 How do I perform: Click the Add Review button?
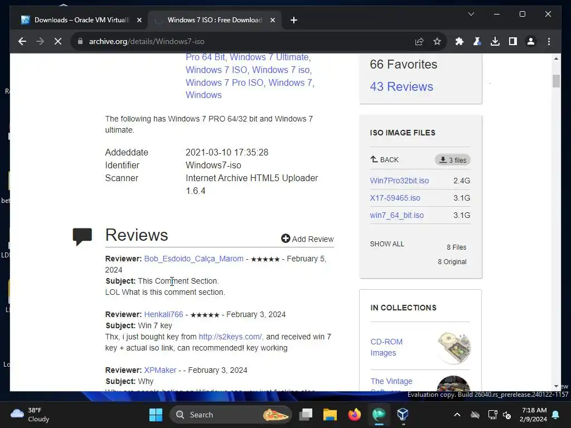coord(307,239)
